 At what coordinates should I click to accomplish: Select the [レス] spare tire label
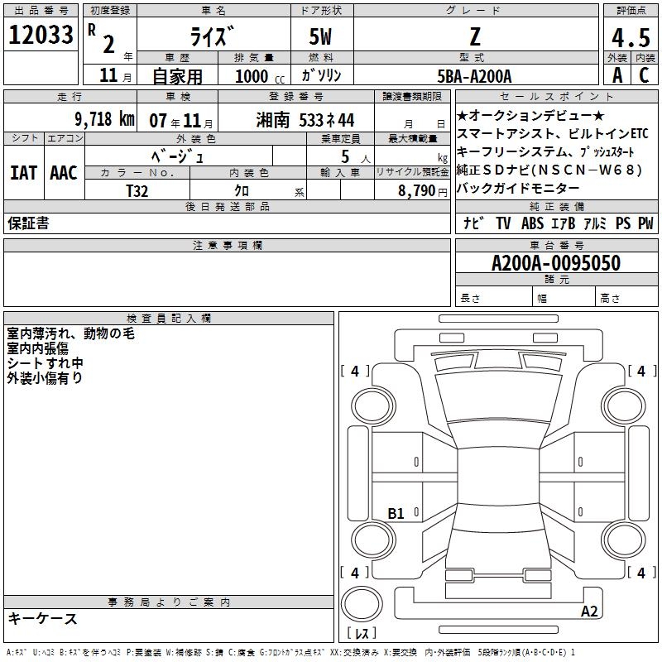362,633
